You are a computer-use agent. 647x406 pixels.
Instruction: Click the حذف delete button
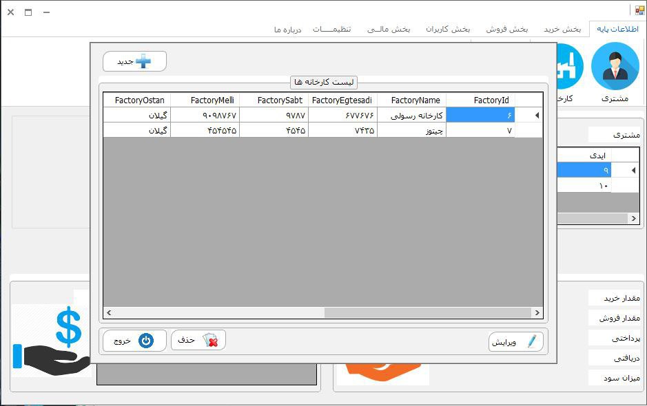[x=198, y=341]
